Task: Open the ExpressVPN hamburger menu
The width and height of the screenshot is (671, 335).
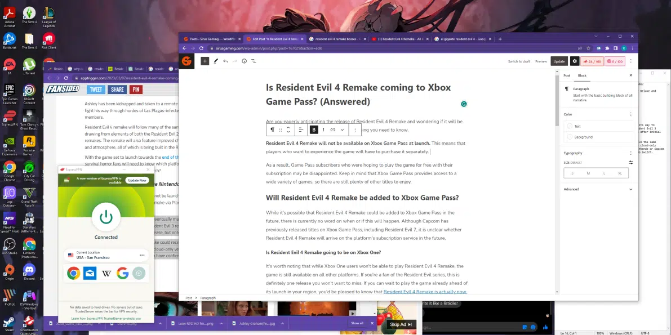Action: tap(67, 180)
